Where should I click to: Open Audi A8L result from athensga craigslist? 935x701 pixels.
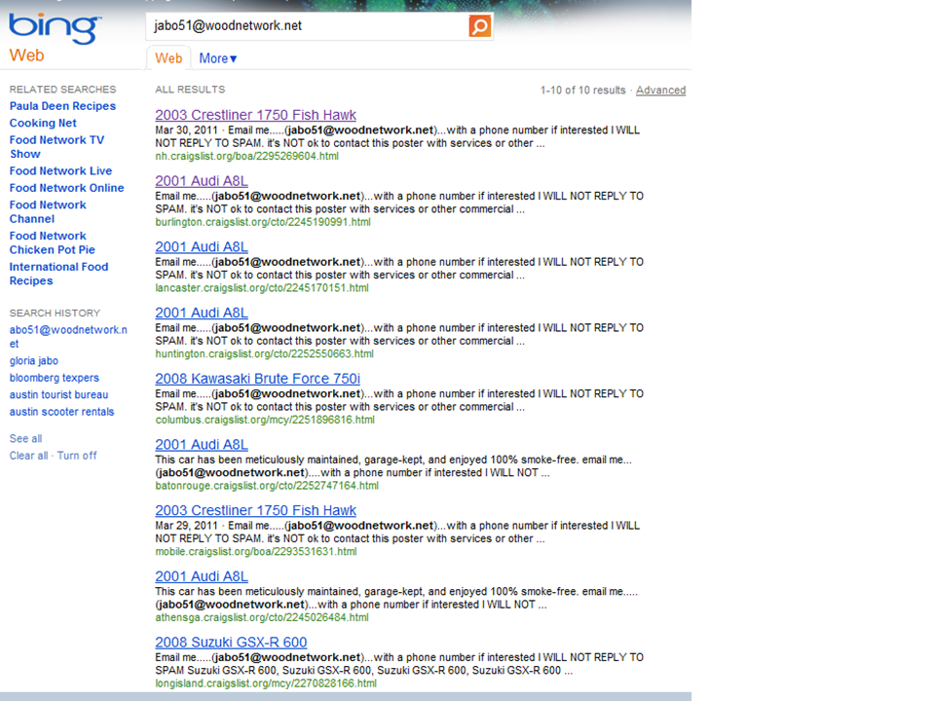click(202, 576)
